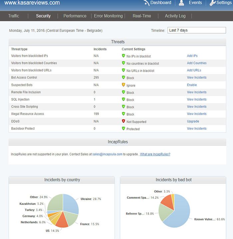Enable Suspected Bots protection
The height and width of the screenshot is (239, 233).
coord(192,85)
